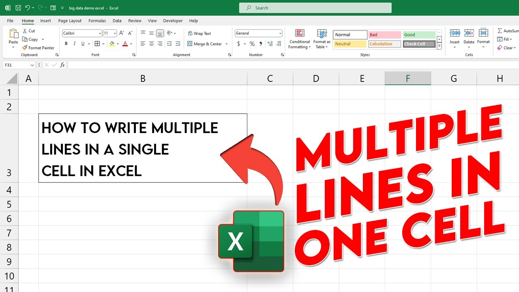Click the Search box in title bar
The image size is (519, 292).
315,8
